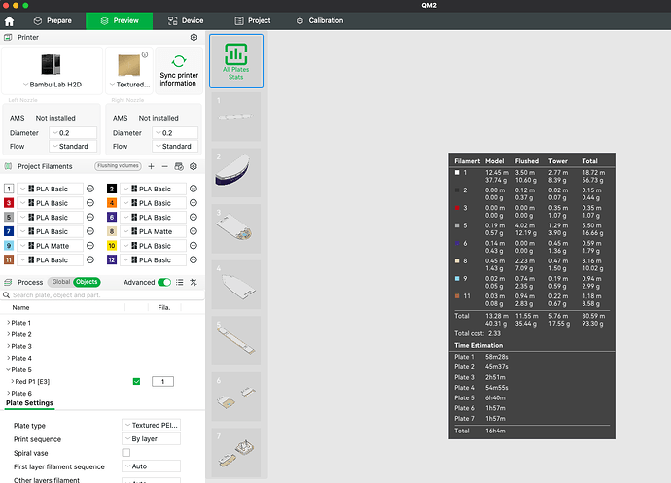Open First layer filament sequence dropdown
This screenshot has width=671, height=483.
(x=151, y=466)
